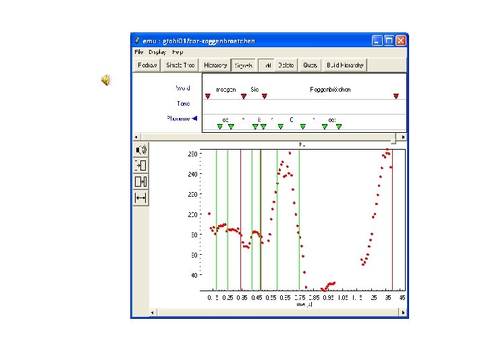This screenshot has width=486, height=364.
Task: Click the emu feather icon in title bar
Action: (x=137, y=40)
